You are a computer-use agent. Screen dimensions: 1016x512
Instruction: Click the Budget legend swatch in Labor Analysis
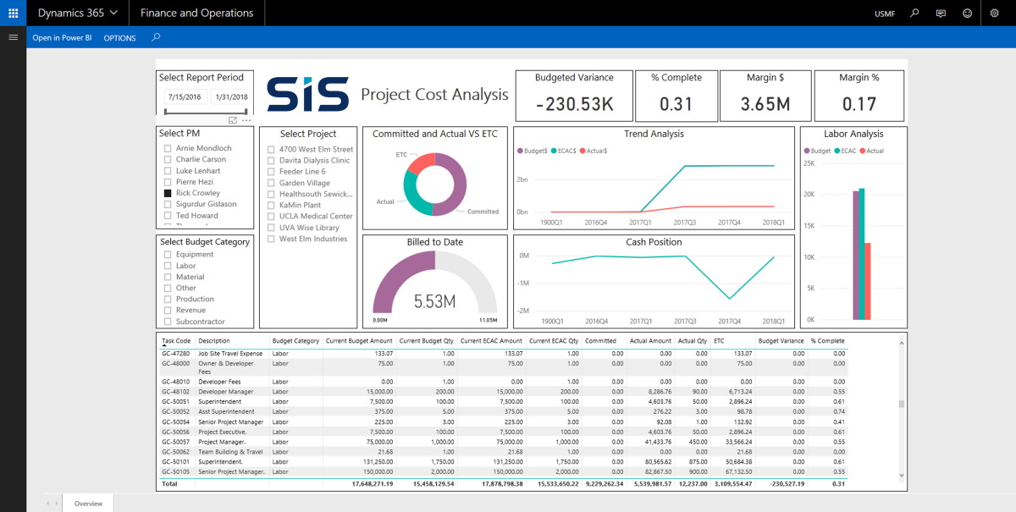(806, 151)
